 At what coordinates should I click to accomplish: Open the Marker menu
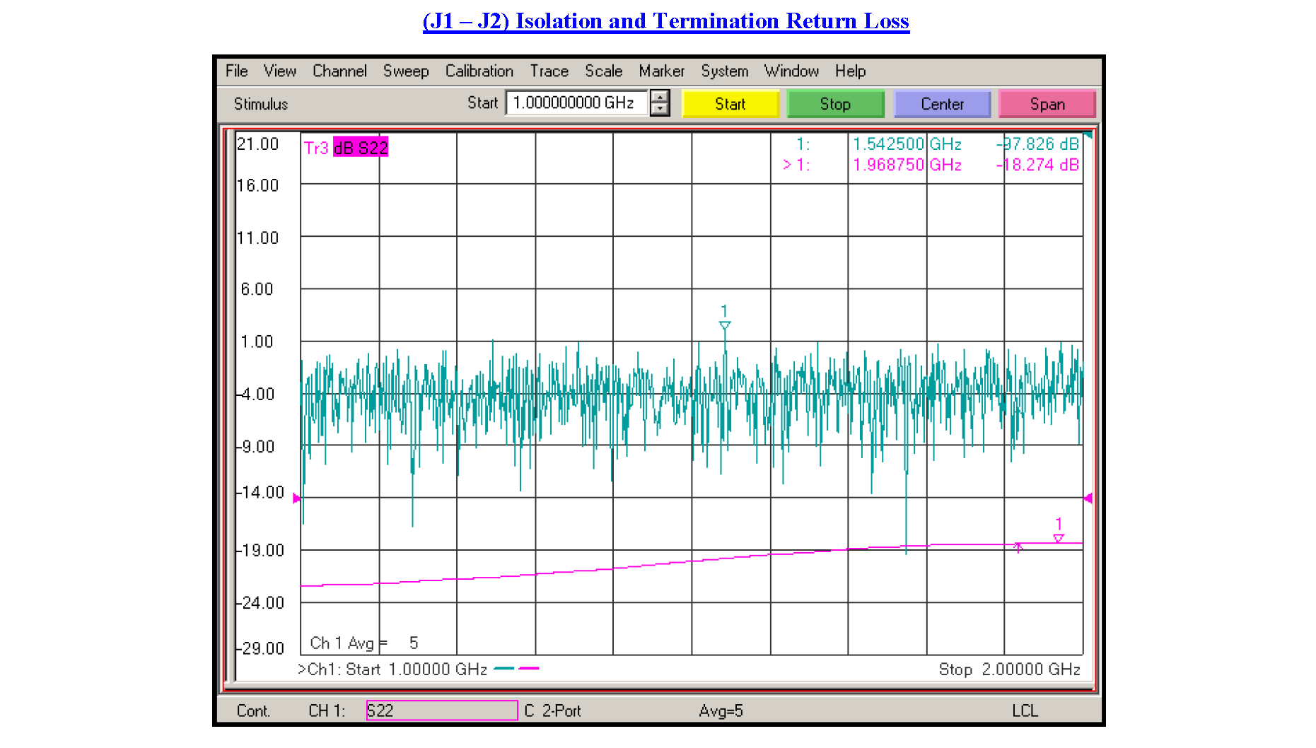click(x=661, y=71)
